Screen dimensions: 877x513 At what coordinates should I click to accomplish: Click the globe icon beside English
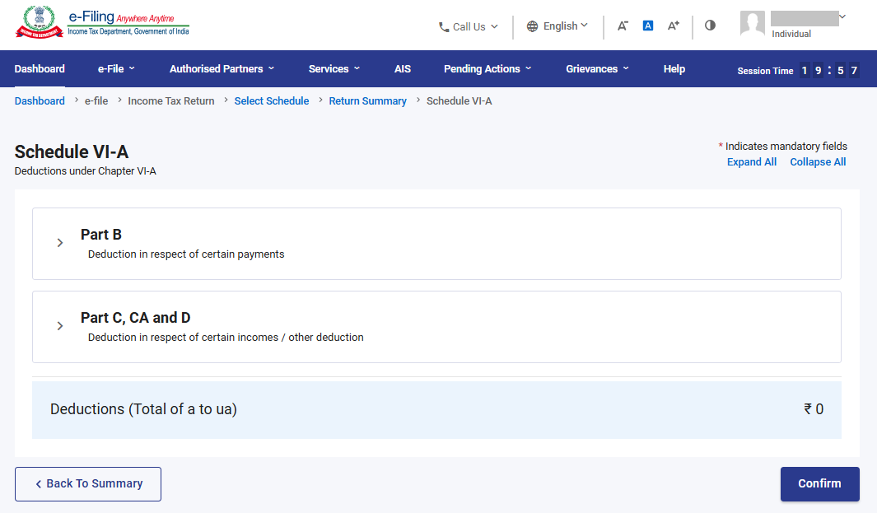pyautogui.click(x=533, y=26)
